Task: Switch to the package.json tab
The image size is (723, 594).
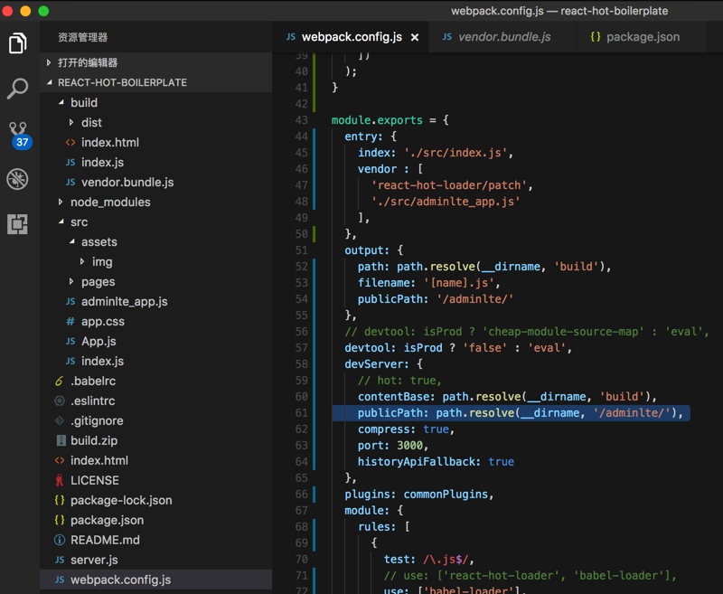Action: [x=642, y=37]
